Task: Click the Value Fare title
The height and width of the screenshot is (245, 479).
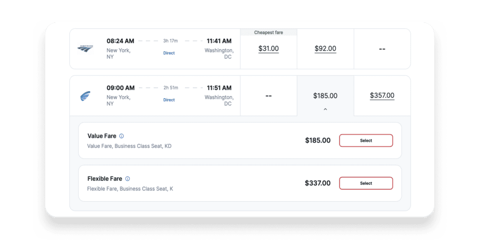Action: pyautogui.click(x=102, y=136)
